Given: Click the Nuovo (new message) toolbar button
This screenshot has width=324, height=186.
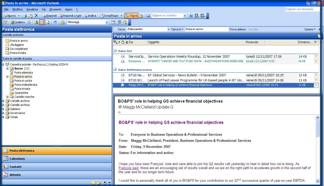Looking at the screenshot, I should point(10,16).
